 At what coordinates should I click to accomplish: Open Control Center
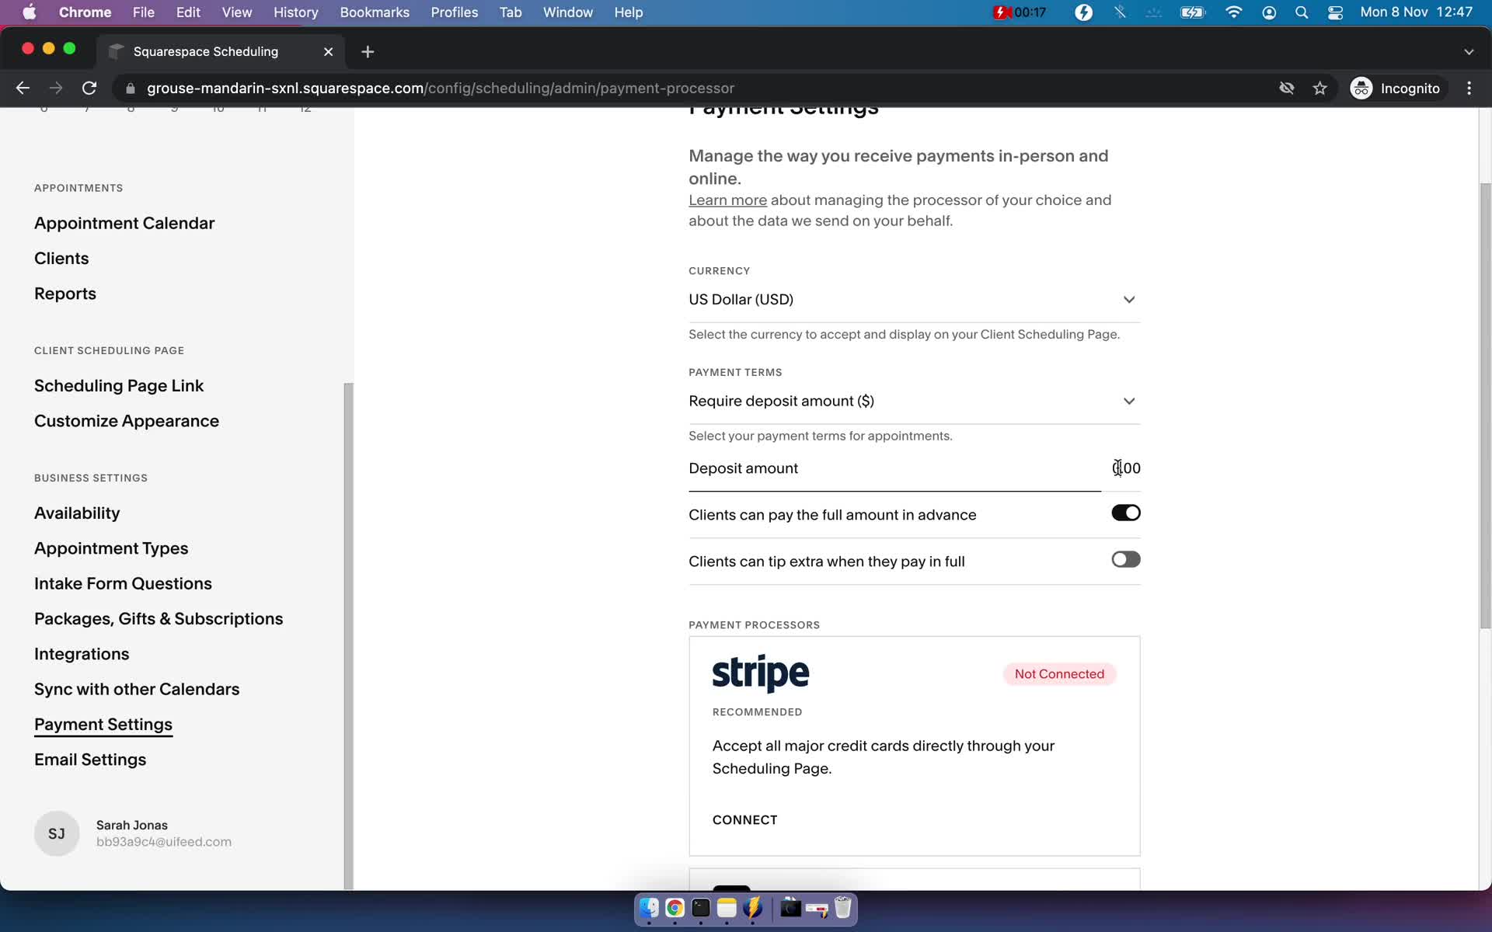click(1335, 12)
